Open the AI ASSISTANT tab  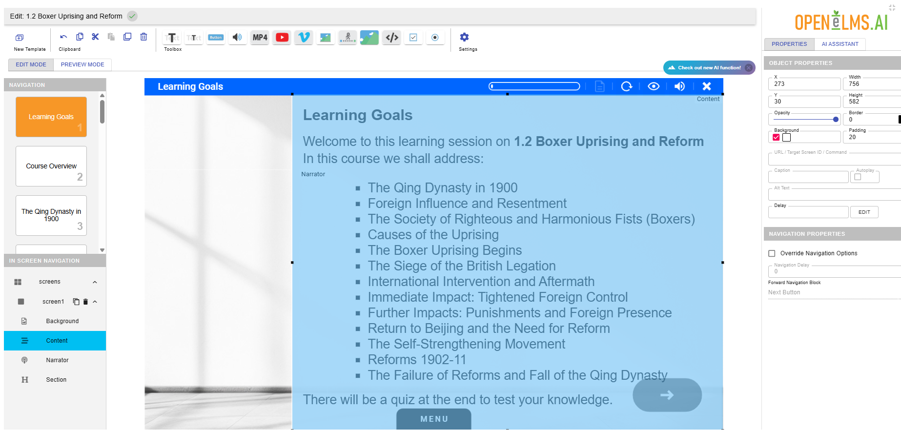[x=840, y=44]
